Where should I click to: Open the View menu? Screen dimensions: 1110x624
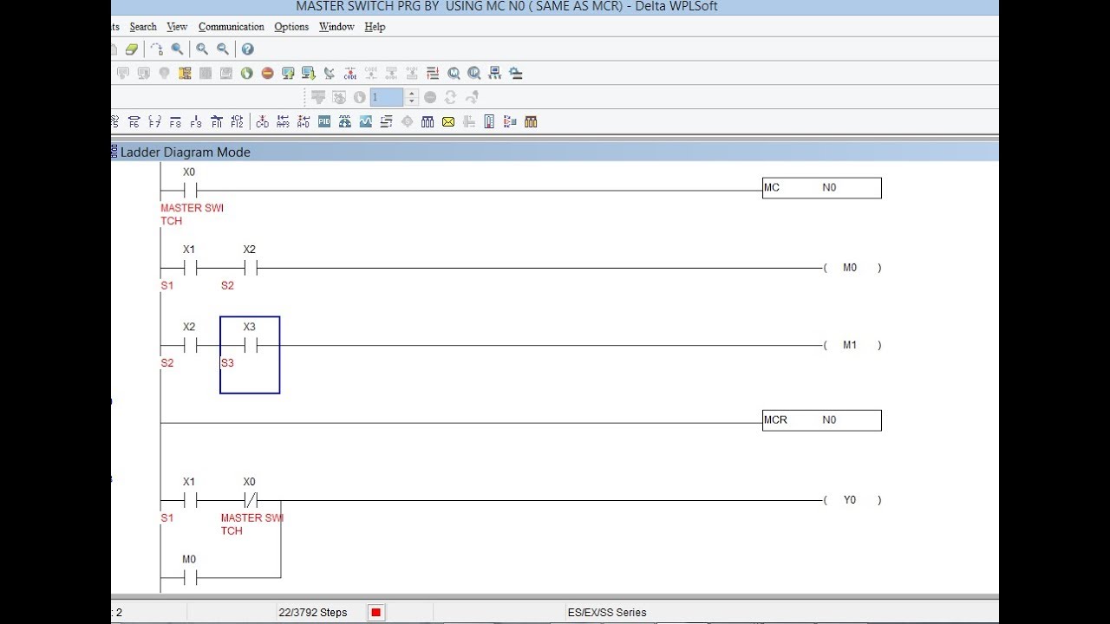[177, 27]
